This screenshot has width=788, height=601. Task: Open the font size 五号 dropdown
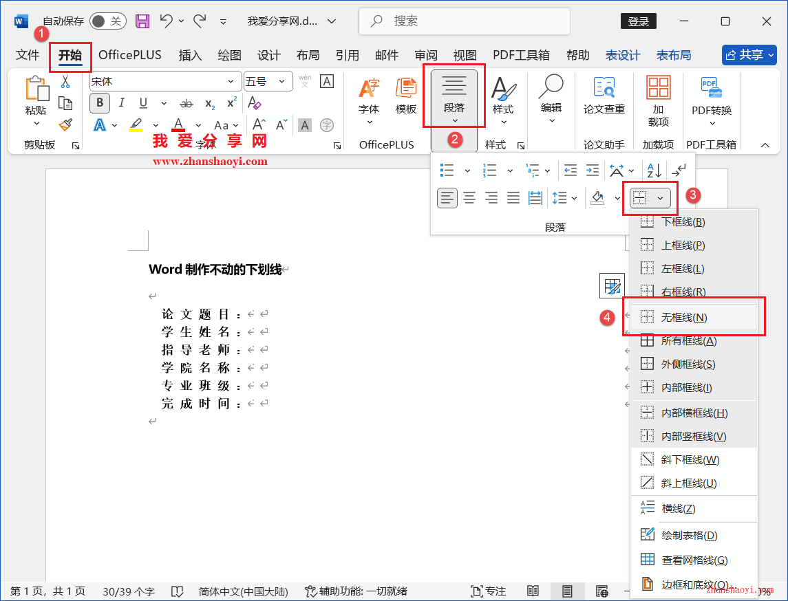pos(282,81)
